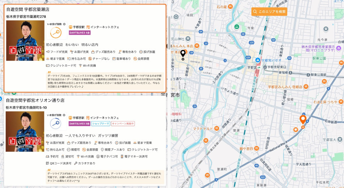Click the info icon beside いま投げ指数 in オリオン通り店 card
The image size is (344, 188).
(64, 115)
